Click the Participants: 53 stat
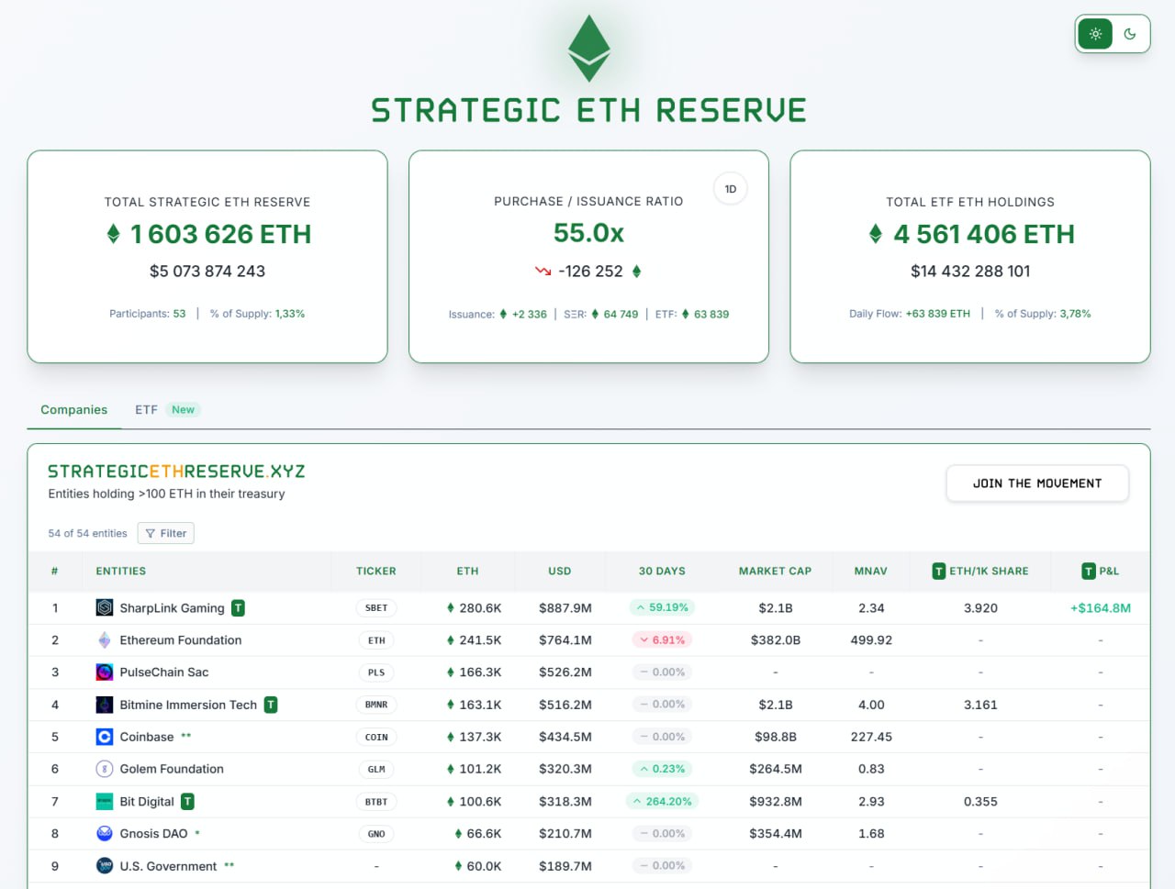Screen dimensions: 1175x889 tap(148, 314)
